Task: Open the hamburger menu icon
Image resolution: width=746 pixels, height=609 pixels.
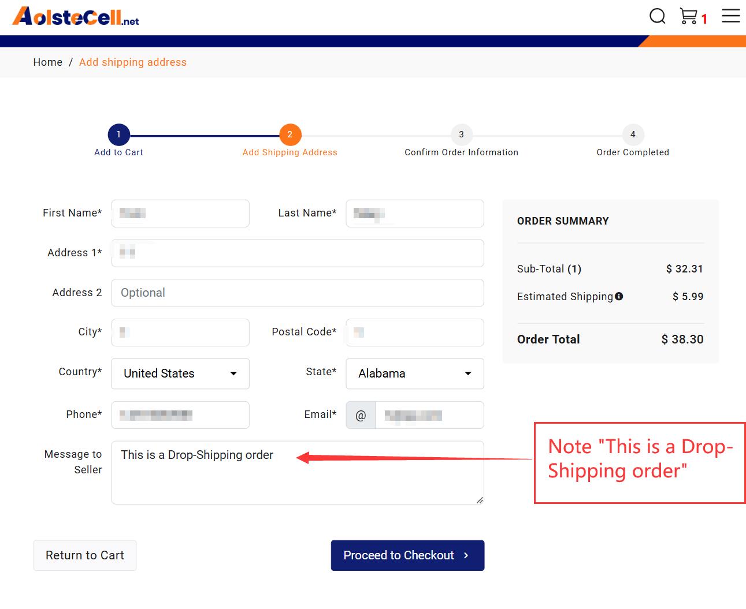Action: point(730,16)
